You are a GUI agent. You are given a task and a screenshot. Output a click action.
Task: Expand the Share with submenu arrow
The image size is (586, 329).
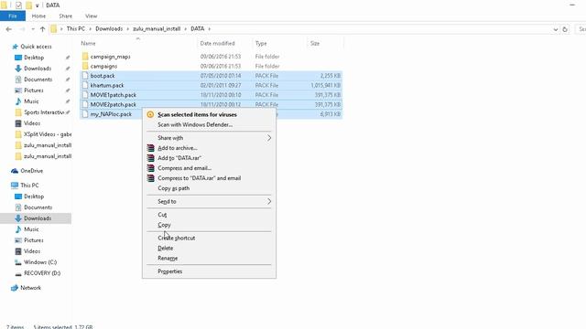268,138
